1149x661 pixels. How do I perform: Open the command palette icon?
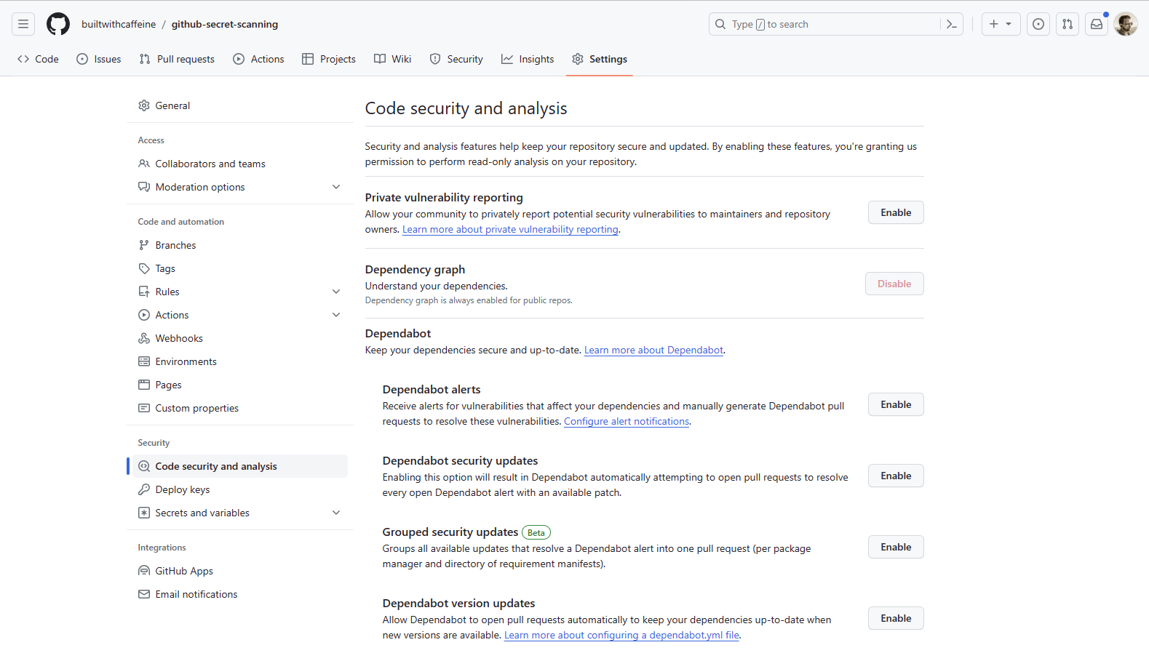click(951, 24)
